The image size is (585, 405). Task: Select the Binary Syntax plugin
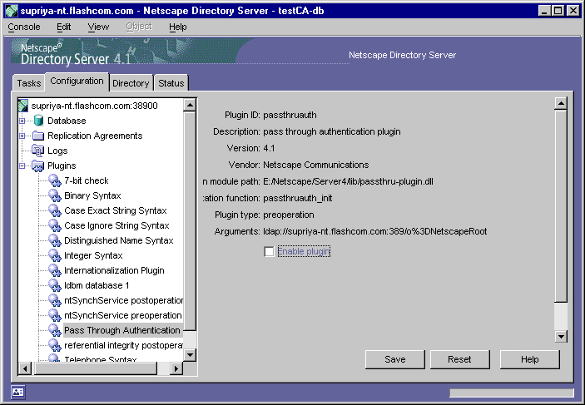point(92,195)
